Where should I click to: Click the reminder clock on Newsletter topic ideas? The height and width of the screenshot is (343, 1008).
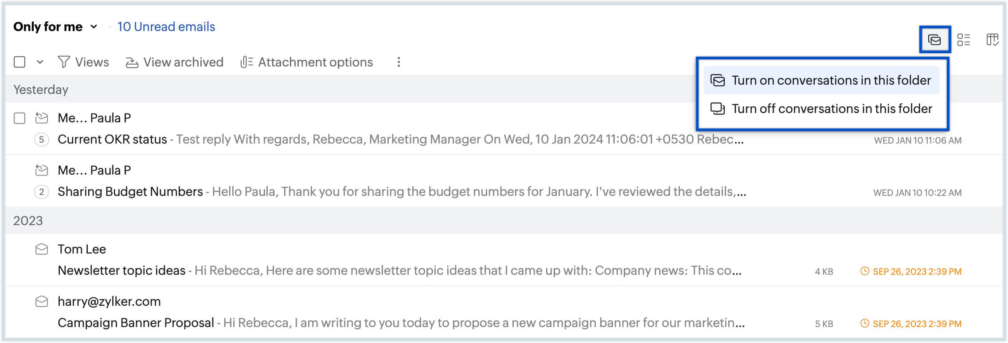pos(864,271)
